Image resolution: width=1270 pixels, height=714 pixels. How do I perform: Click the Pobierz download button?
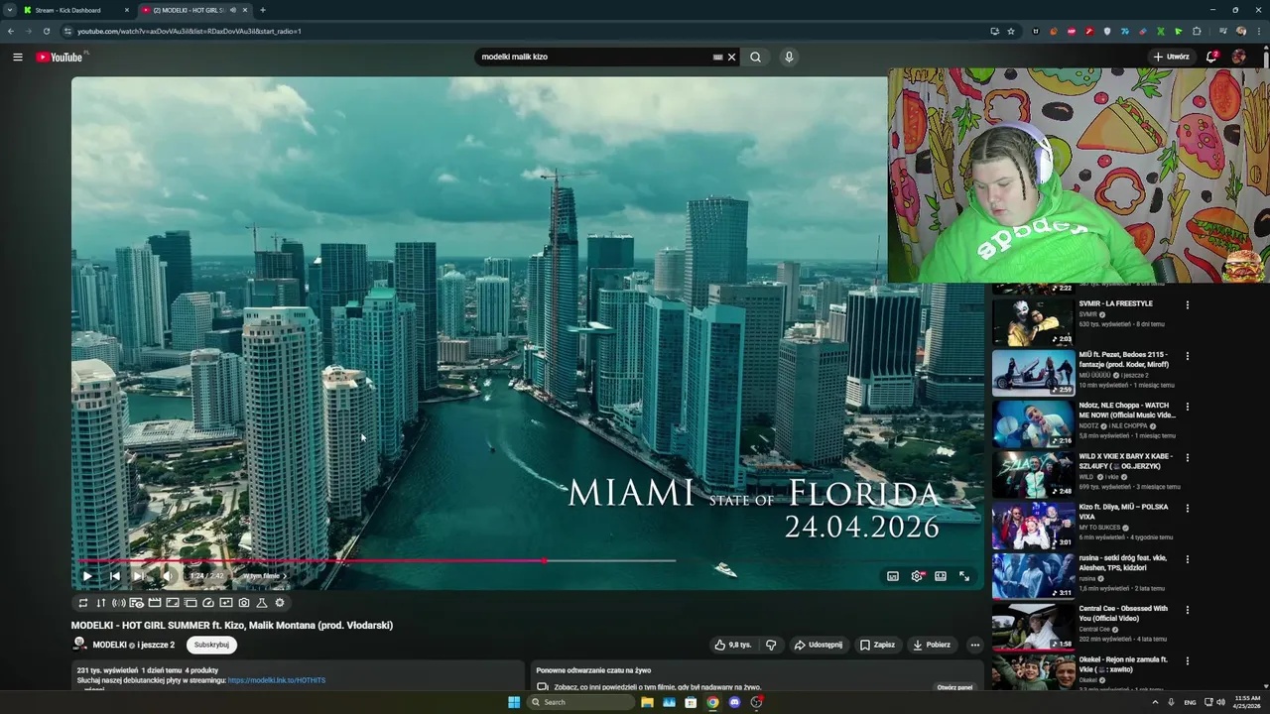pyautogui.click(x=933, y=645)
